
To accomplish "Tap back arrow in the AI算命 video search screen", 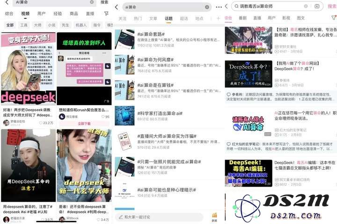I will (7, 2).
